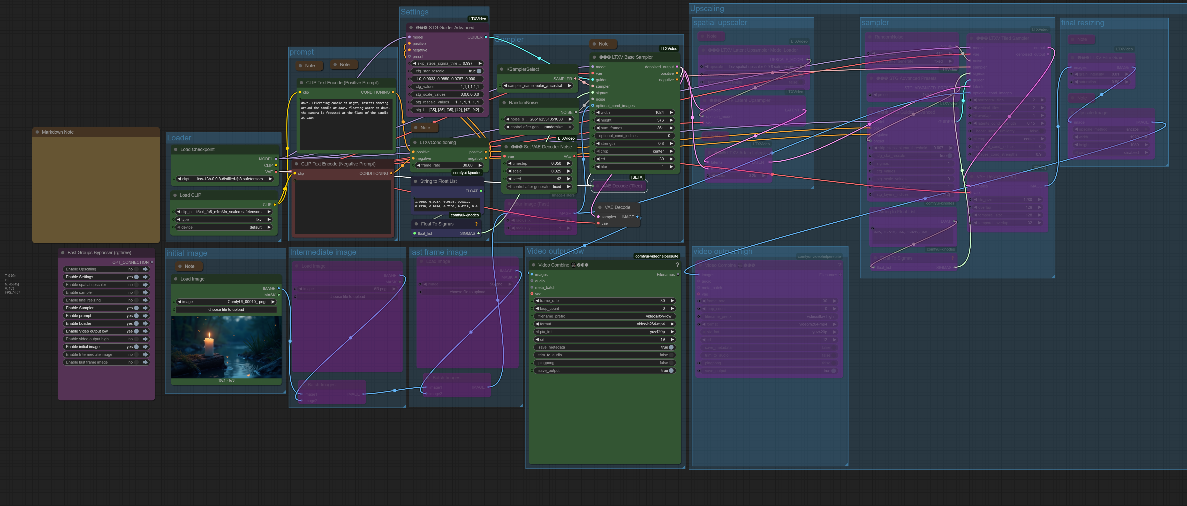Open the format video/h264-mp4 dropdown
Screen dimensions: 1187x506
tap(604, 324)
